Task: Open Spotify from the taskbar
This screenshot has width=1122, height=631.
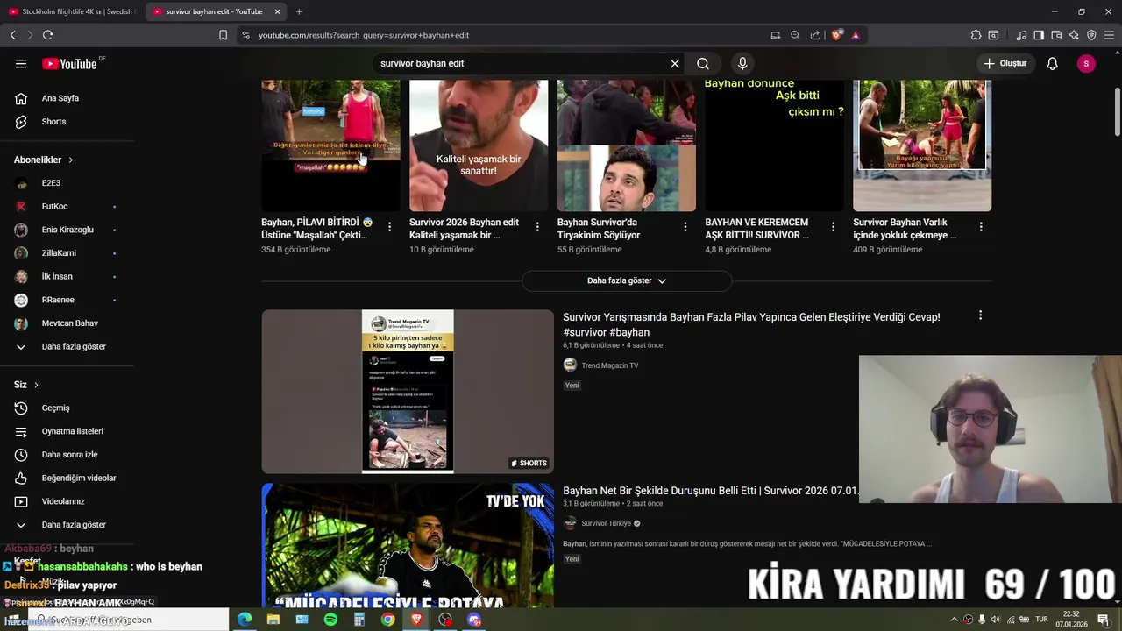Action: pyautogui.click(x=330, y=620)
